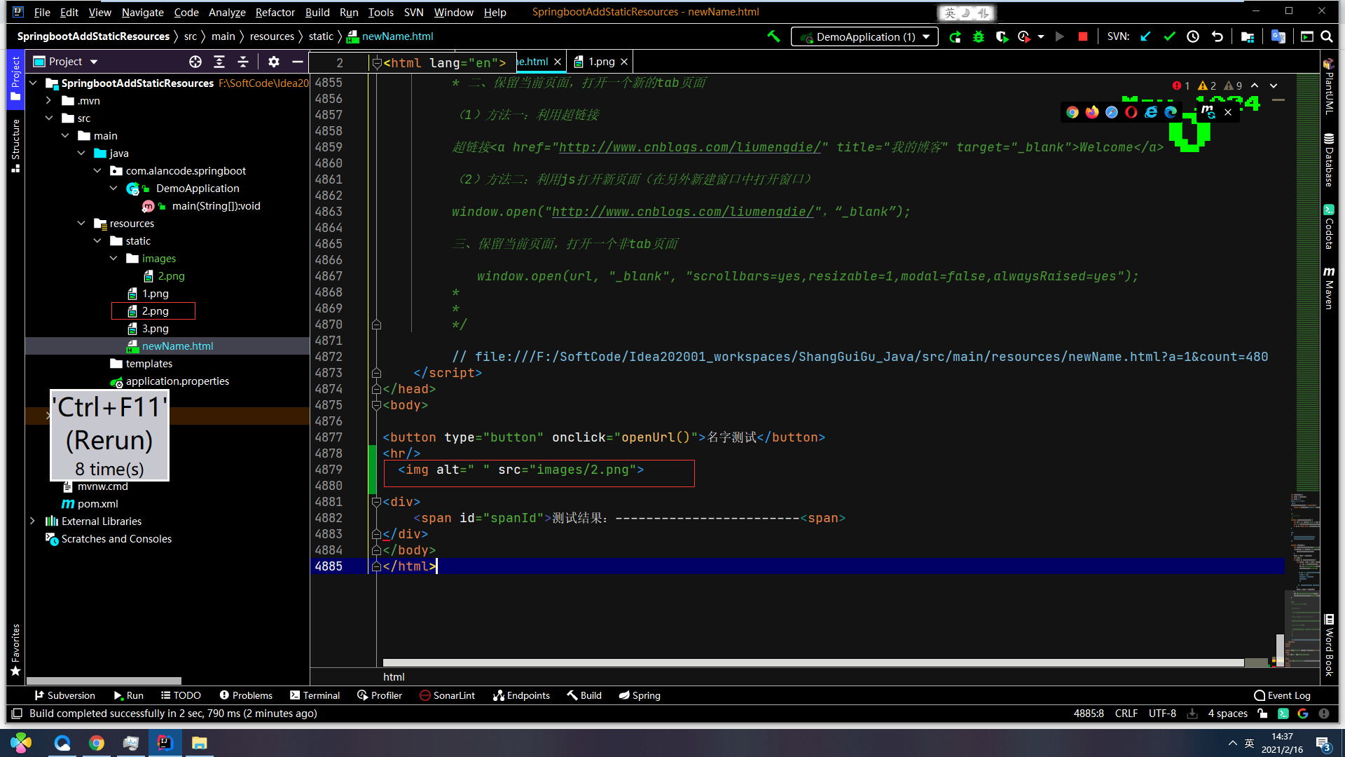
Task: Open the SonarLint tool window
Action: (x=447, y=695)
